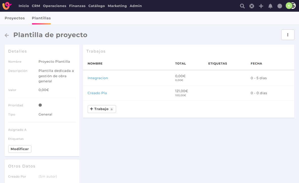This screenshot has height=183, width=299.
Task: Add a new job with + Trabajo
Action: click(102, 109)
